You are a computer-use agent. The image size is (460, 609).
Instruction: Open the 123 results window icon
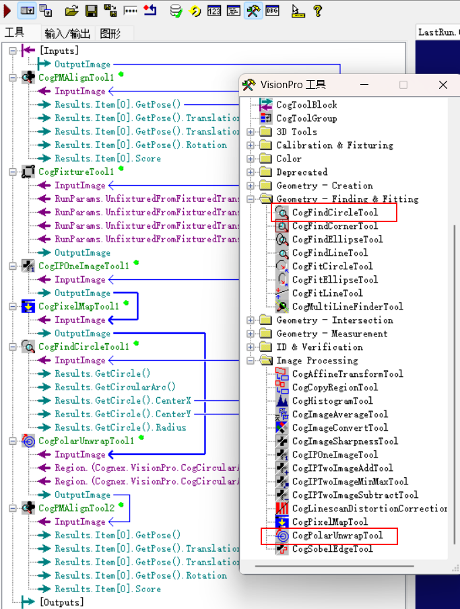click(214, 11)
